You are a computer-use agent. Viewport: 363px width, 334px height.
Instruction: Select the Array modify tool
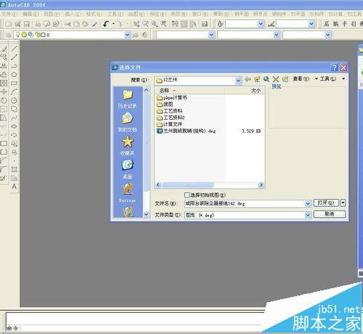point(4,83)
